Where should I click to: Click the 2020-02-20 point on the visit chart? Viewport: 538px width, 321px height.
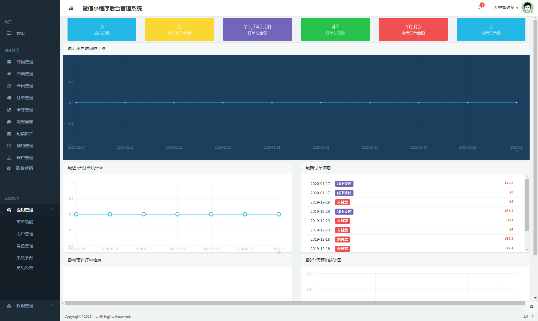click(x=223, y=103)
